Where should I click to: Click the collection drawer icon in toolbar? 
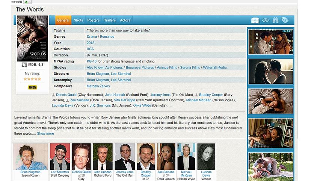coord(255,20)
